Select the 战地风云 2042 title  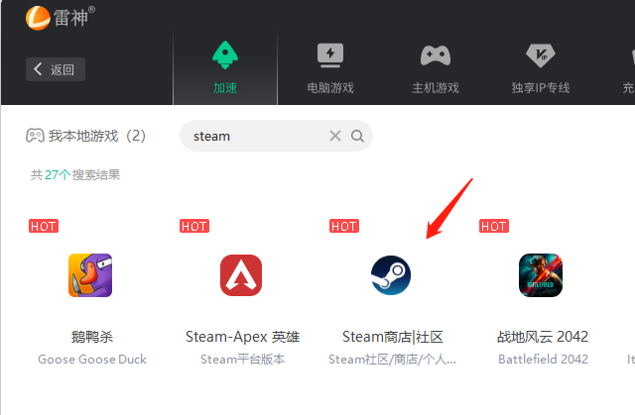[543, 337]
